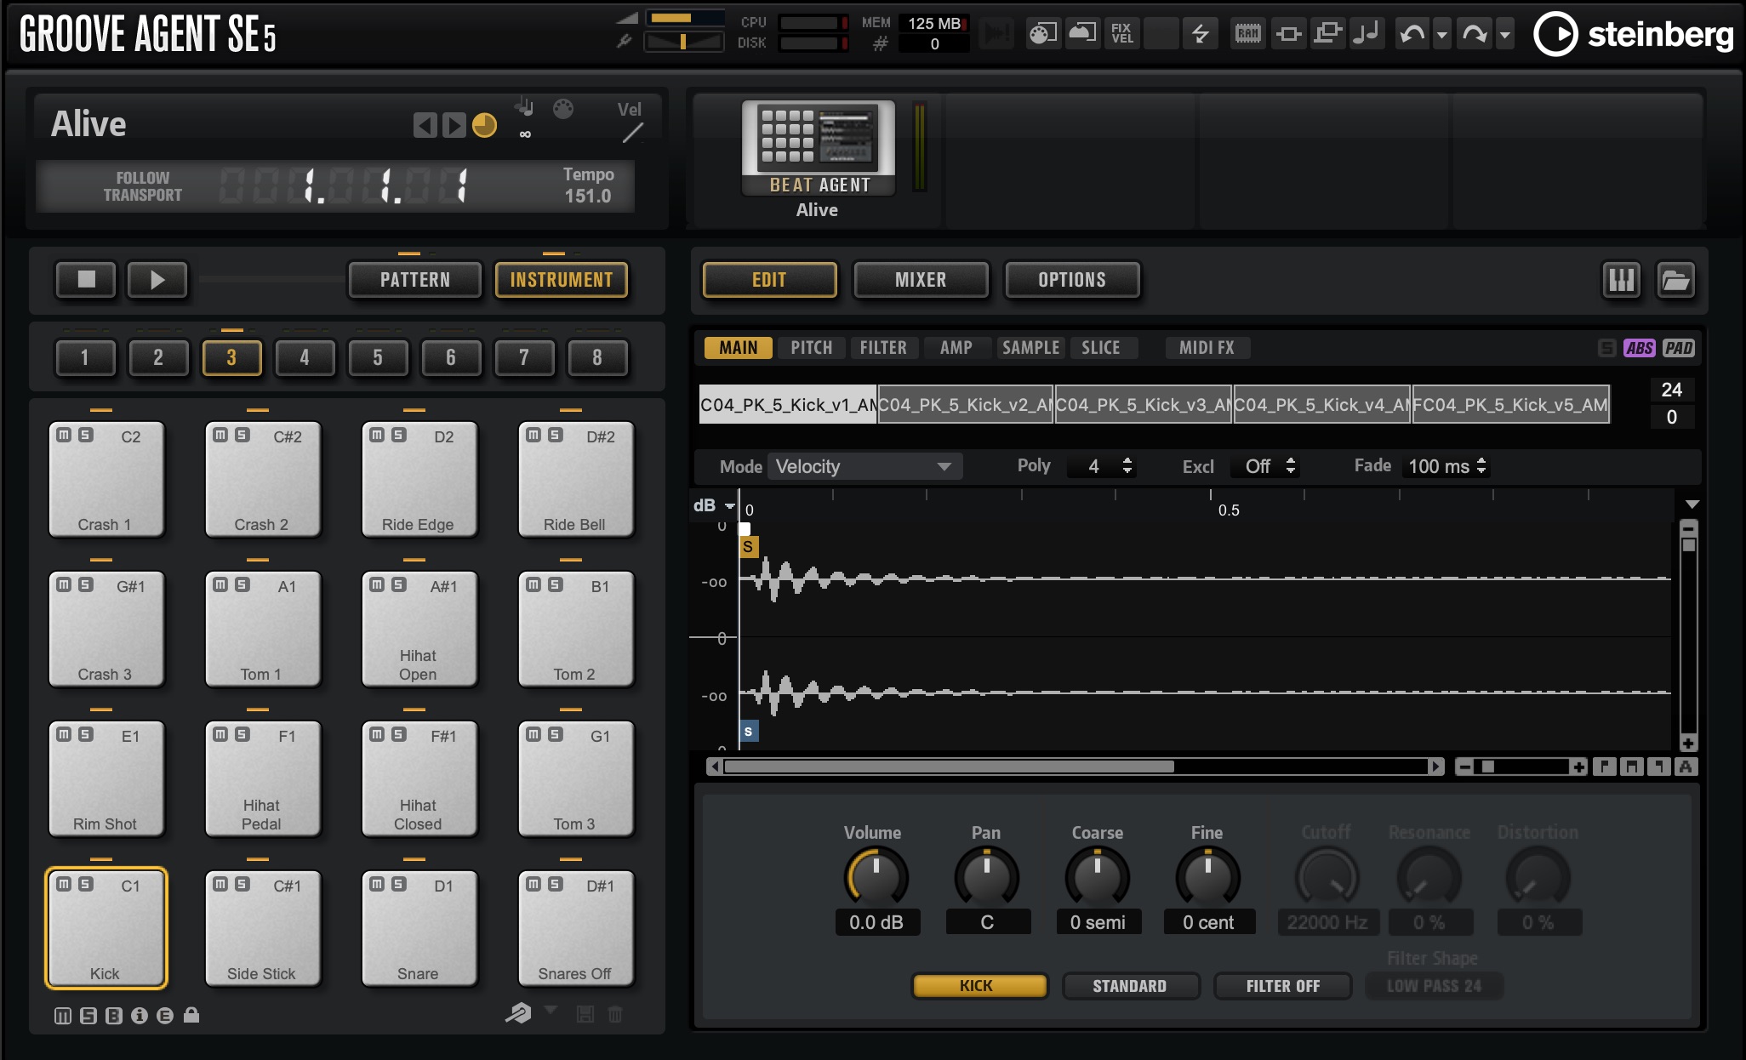The image size is (1746, 1060).
Task: Switch to the Filter tab
Action: [883, 347]
